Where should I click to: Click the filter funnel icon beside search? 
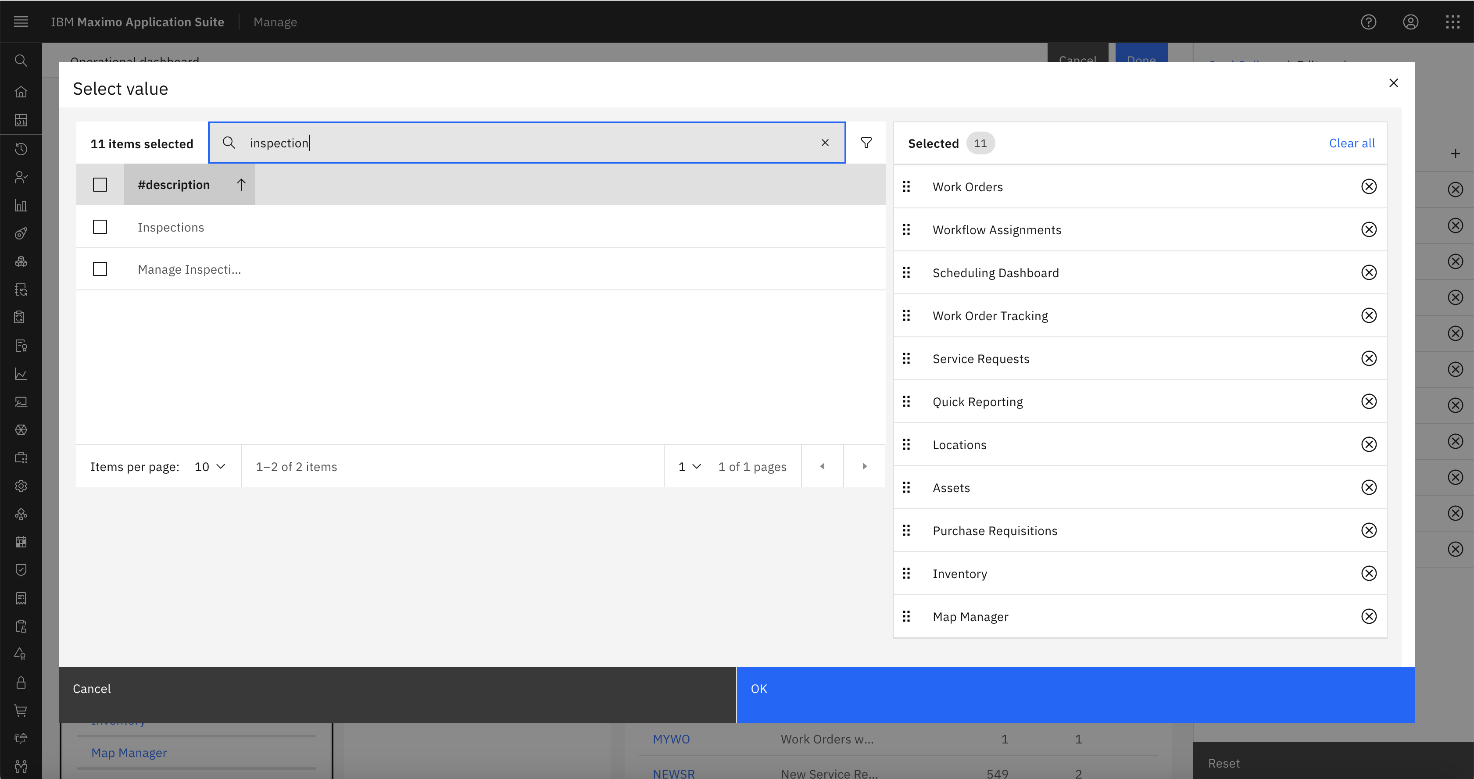(x=866, y=143)
